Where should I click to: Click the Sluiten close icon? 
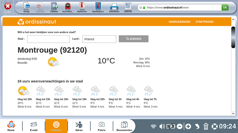8,6
